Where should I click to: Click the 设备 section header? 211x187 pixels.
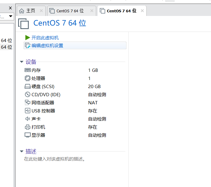click(x=31, y=62)
